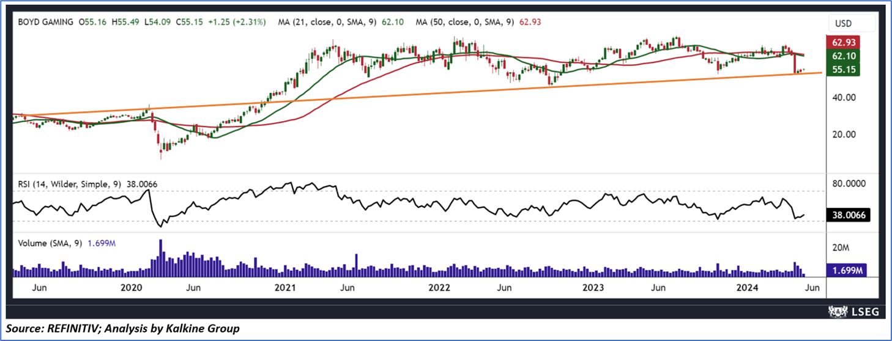Click the 20M volume axis label

click(841, 248)
